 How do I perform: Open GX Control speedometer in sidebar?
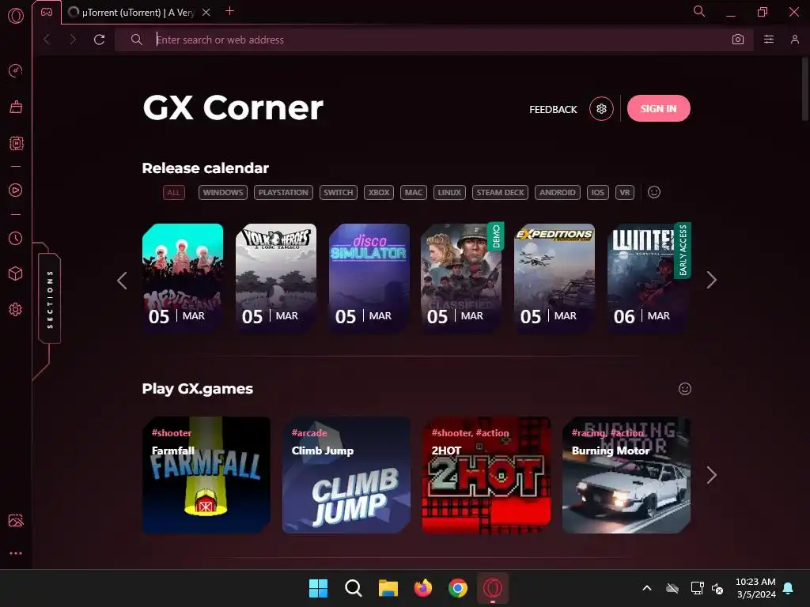[x=16, y=70]
